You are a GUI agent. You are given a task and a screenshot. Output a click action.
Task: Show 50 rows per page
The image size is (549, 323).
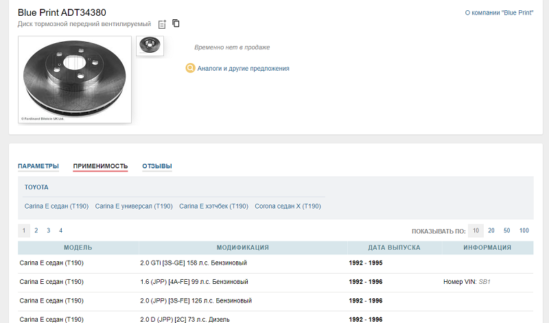[507, 230]
